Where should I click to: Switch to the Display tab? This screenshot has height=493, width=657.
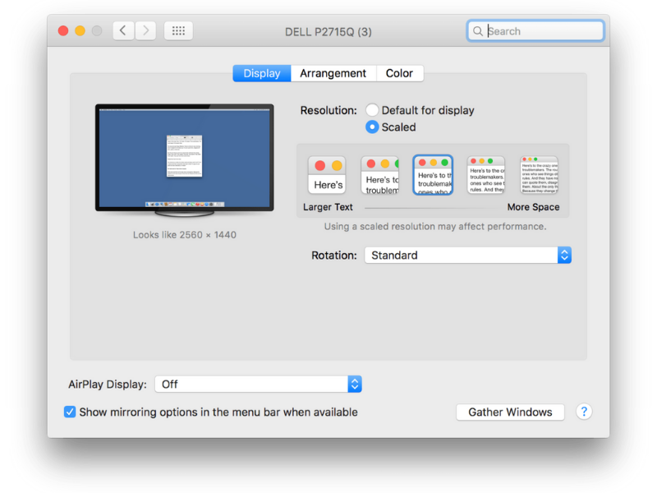pos(262,73)
